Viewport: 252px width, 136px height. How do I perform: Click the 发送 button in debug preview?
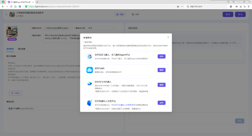click(x=239, y=121)
